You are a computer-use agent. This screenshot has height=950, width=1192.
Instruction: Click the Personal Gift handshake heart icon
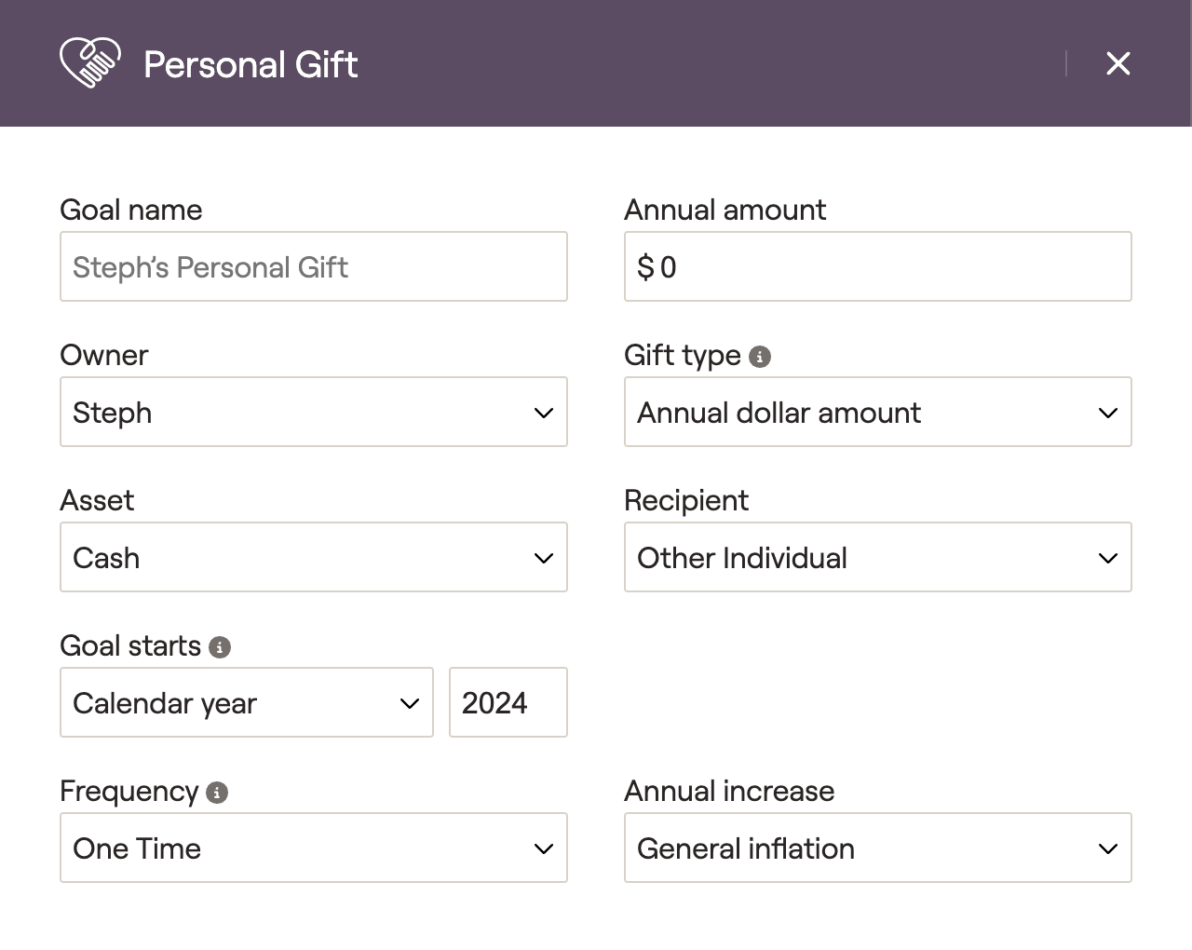[89, 63]
